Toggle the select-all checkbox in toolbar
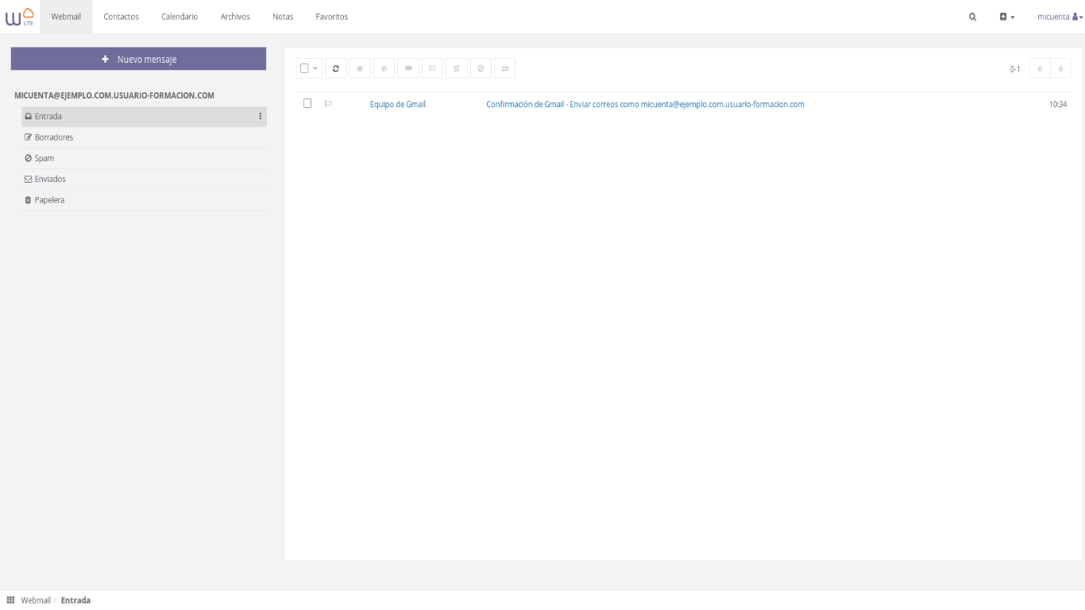Image resolution: width=1085 pixels, height=610 pixels. 304,69
